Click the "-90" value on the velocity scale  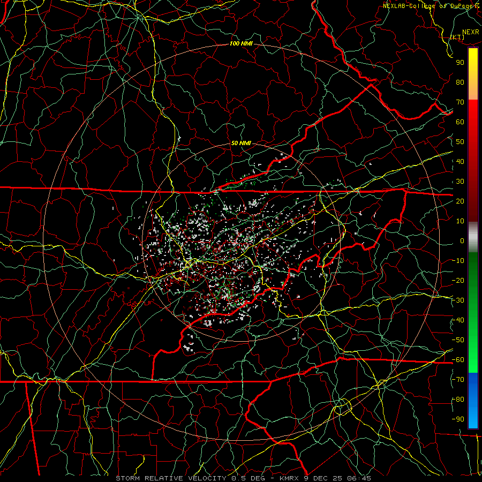458,419
